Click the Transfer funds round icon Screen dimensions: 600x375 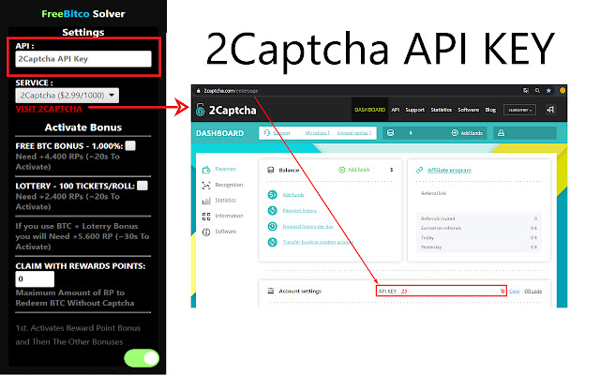(272, 242)
